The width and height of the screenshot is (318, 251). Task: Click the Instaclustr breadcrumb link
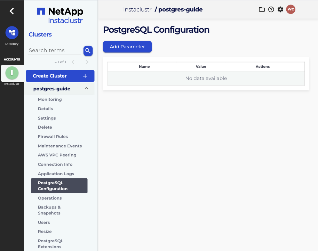point(137,9)
